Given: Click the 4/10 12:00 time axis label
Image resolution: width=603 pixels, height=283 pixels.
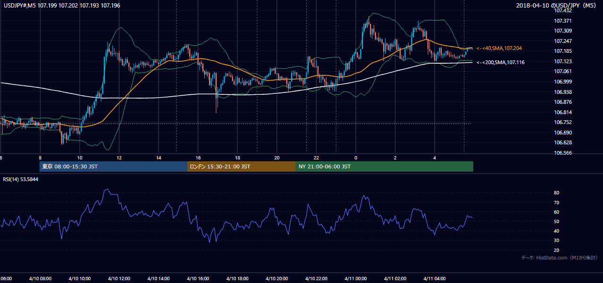Looking at the screenshot, I should tap(119, 279).
